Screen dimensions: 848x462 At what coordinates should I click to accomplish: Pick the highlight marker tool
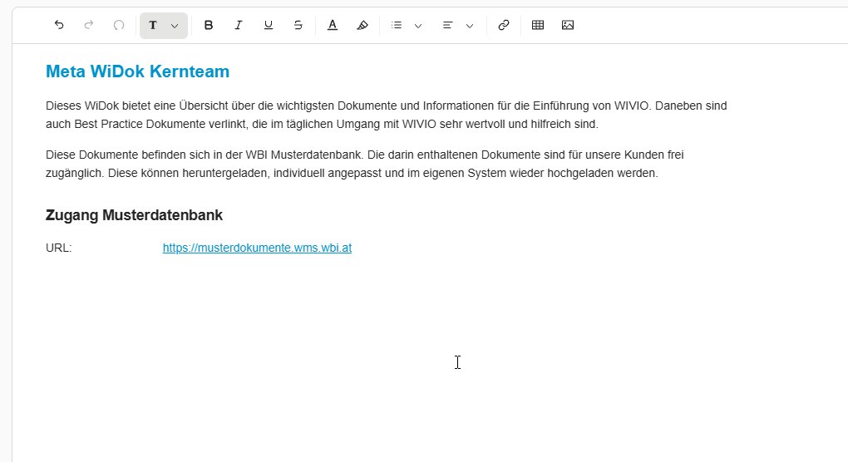click(362, 25)
